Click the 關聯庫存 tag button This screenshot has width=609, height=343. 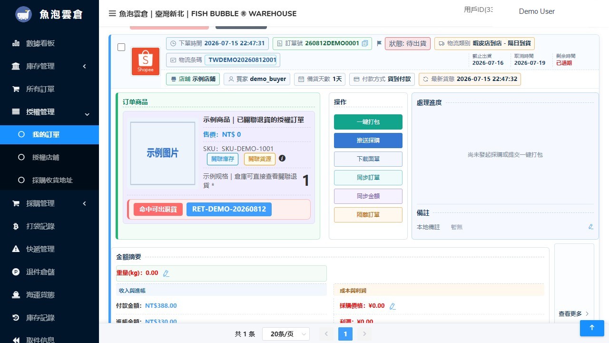pyautogui.click(x=223, y=159)
